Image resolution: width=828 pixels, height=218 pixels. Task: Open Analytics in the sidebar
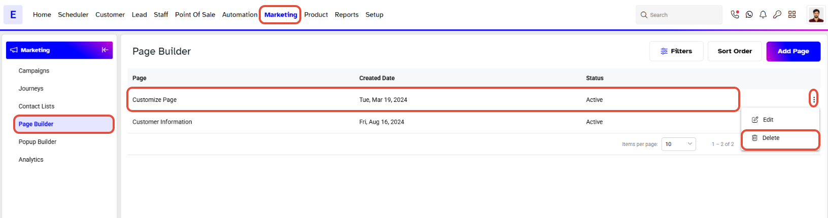click(x=31, y=160)
